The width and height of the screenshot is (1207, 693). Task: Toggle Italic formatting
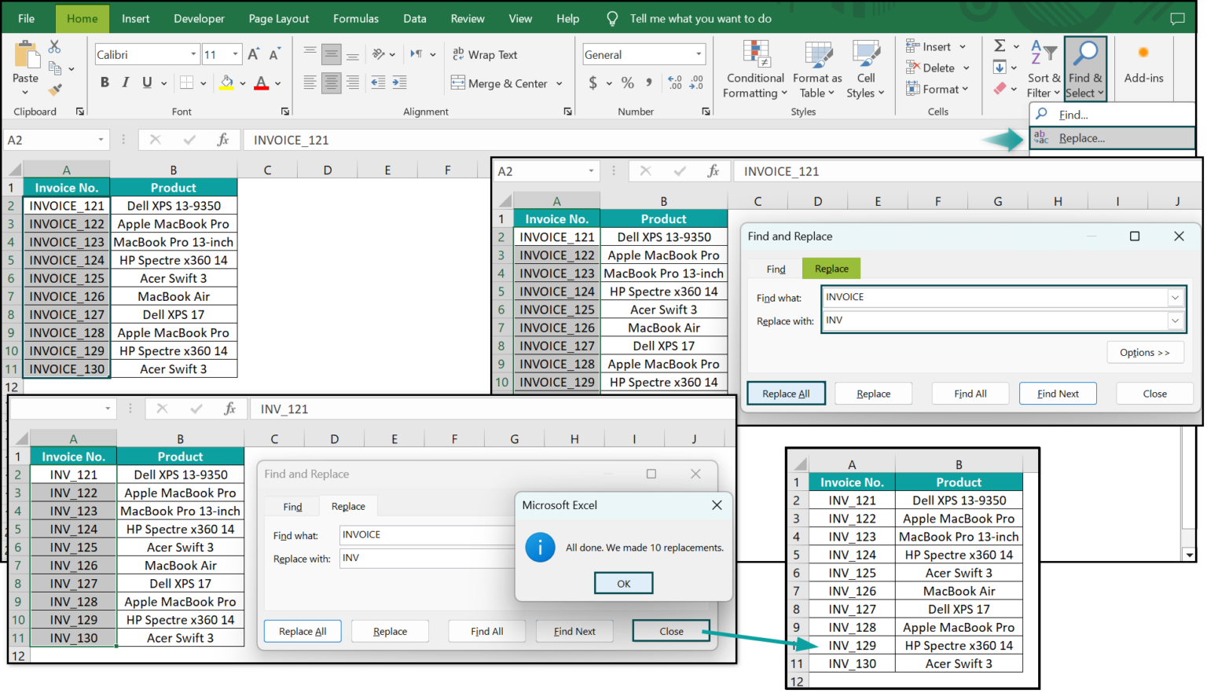[x=126, y=82]
